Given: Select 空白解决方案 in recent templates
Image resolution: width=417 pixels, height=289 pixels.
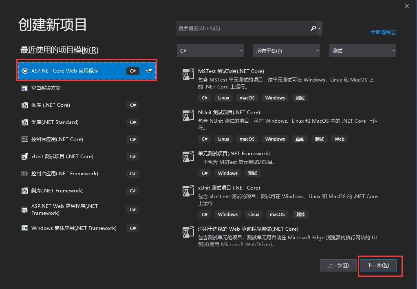Looking at the screenshot, I should [x=87, y=88].
